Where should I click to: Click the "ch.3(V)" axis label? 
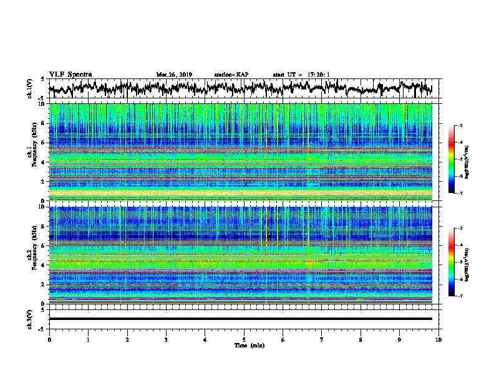point(30,319)
